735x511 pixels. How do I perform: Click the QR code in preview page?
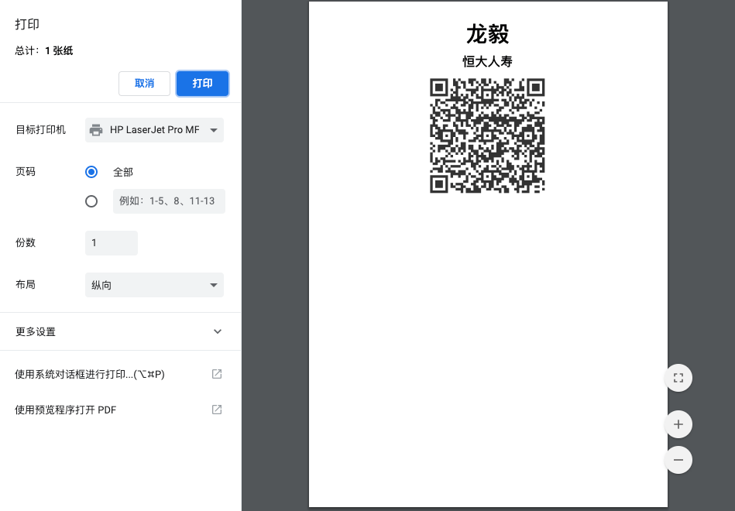(x=487, y=135)
